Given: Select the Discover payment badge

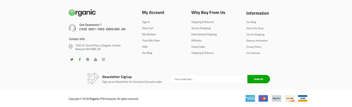Looking at the screenshot, I should coord(290,98).
